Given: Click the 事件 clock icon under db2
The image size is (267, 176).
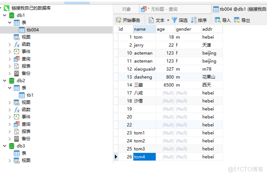Looking at the screenshot, I should 17,117.
